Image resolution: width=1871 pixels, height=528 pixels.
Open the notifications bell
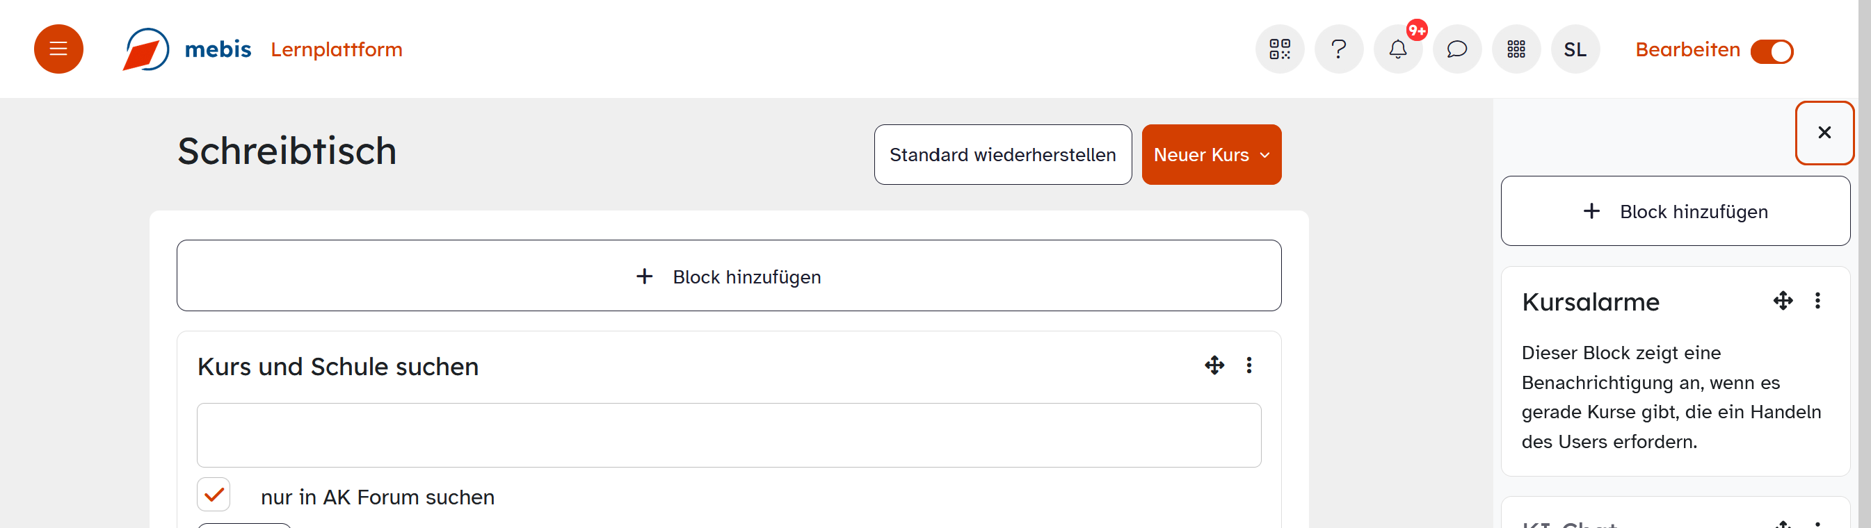point(1397,49)
